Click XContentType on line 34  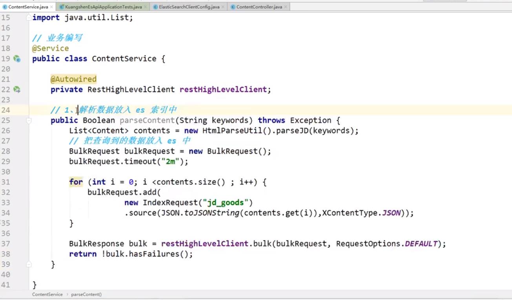coord(350,213)
